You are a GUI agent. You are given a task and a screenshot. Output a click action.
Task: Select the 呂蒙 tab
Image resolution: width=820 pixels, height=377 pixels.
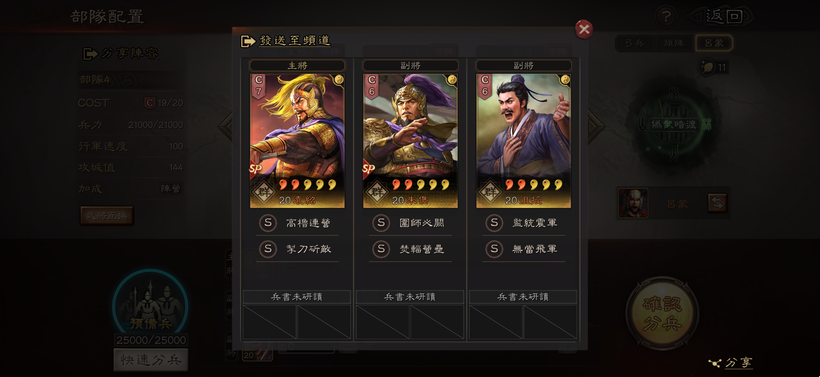(x=714, y=43)
